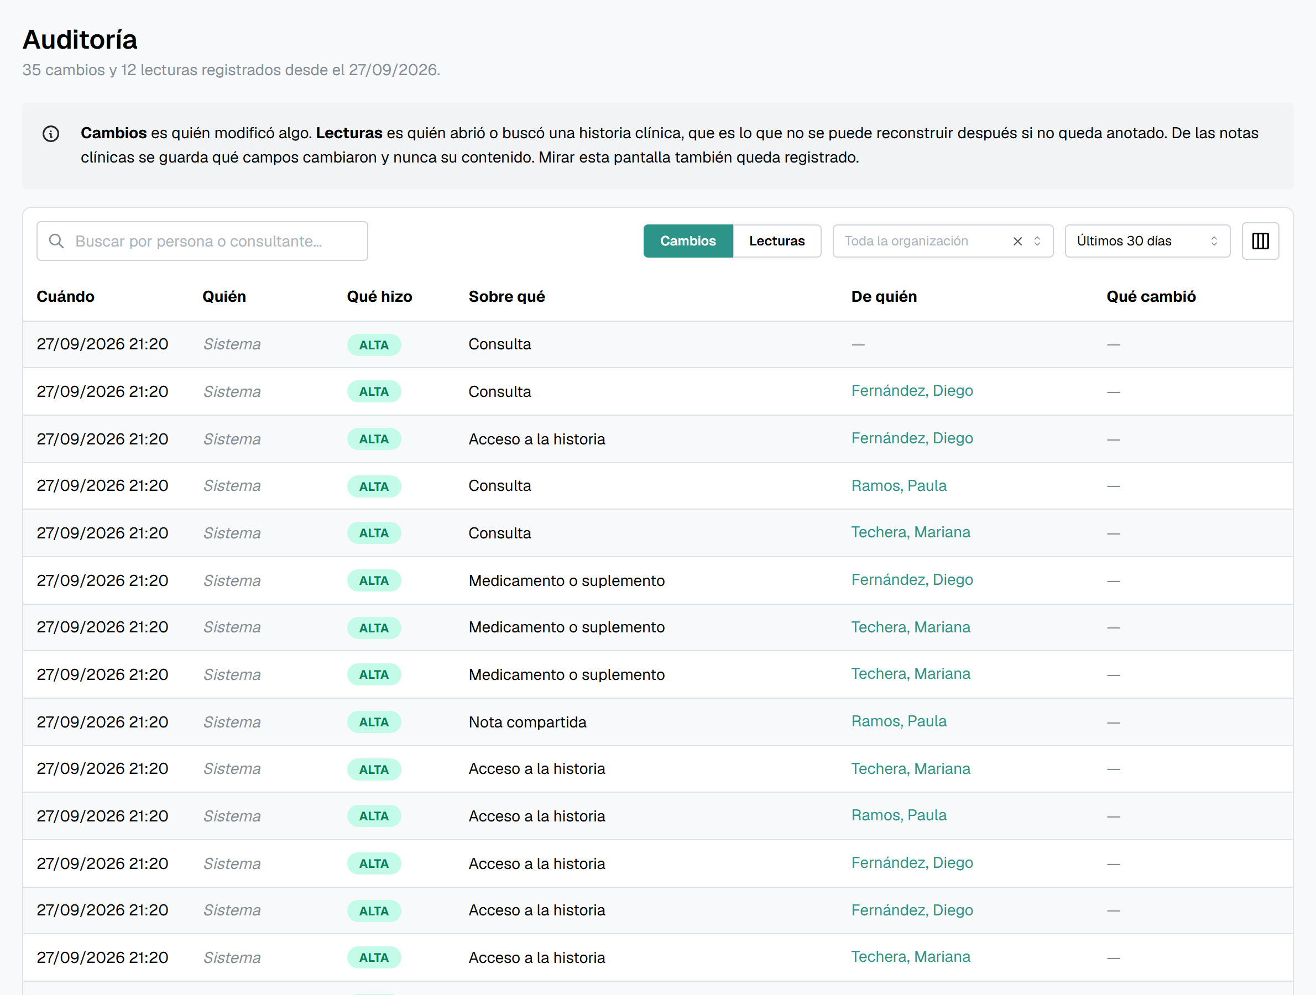Focus the 'Buscar por persona o consultante' field
Image resolution: width=1316 pixels, height=995 pixels.
point(202,241)
